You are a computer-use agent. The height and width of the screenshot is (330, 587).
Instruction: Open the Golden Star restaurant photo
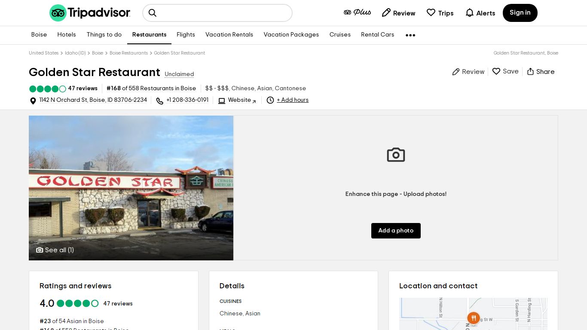click(131, 188)
